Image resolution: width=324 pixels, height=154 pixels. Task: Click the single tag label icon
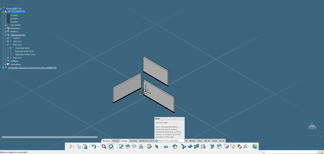tap(226, 146)
